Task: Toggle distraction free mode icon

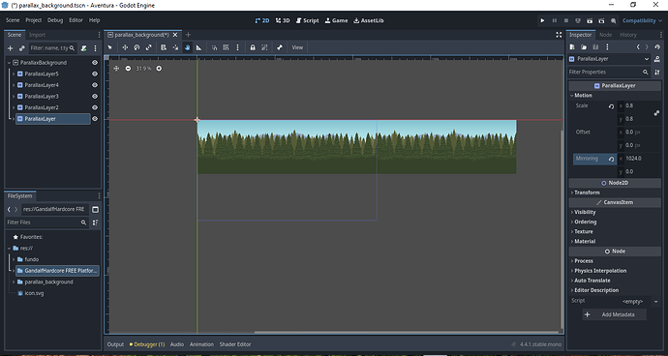Action: [559, 35]
